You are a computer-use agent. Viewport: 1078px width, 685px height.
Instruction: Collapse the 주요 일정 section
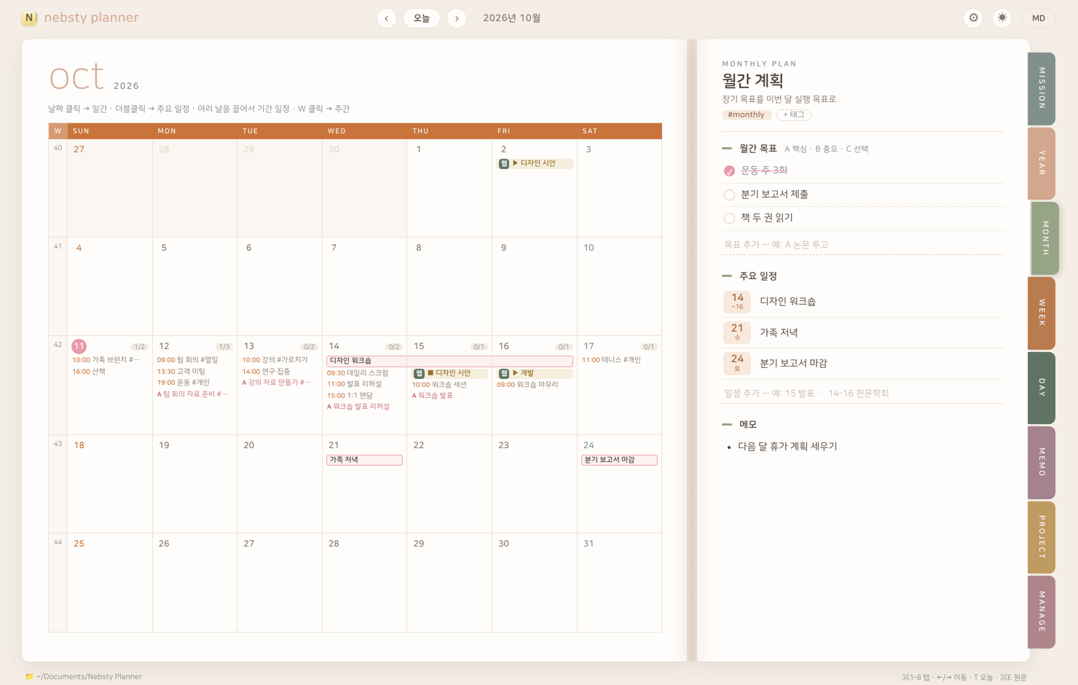(727, 276)
